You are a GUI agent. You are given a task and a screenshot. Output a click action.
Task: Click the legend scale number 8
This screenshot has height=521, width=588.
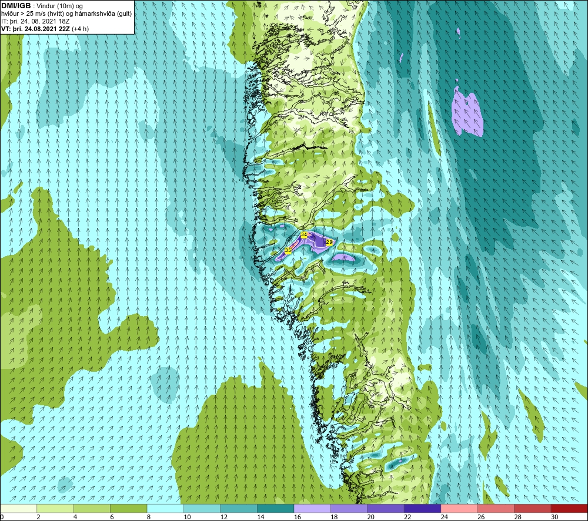click(149, 517)
